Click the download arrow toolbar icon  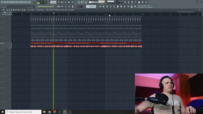[132, 6]
